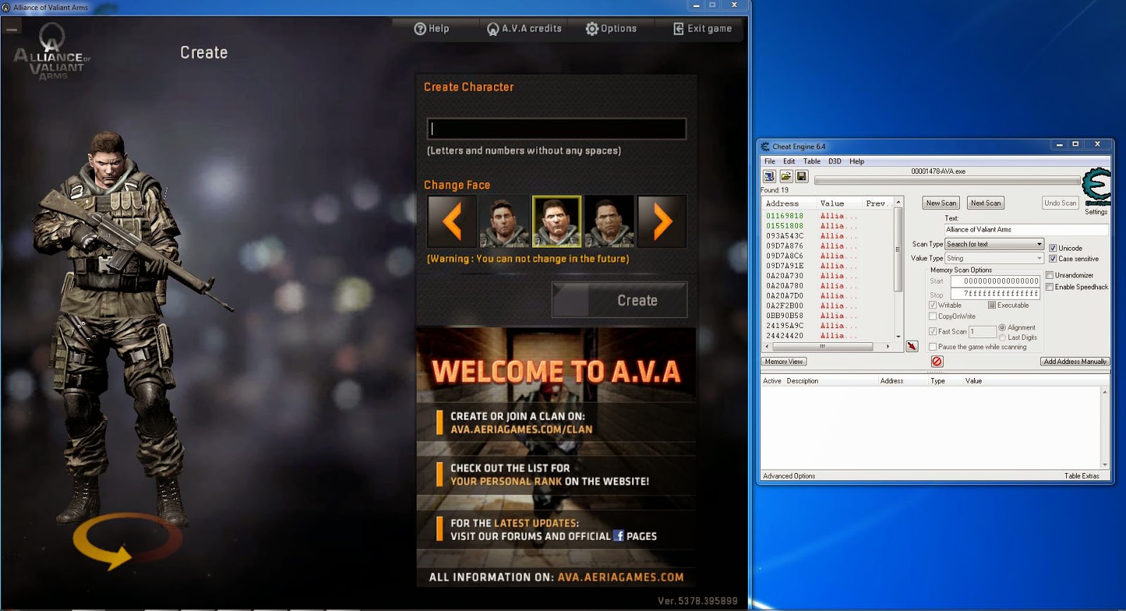Enable Pause the game while scanning
The width and height of the screenshot is (1126, 611).
932,347
